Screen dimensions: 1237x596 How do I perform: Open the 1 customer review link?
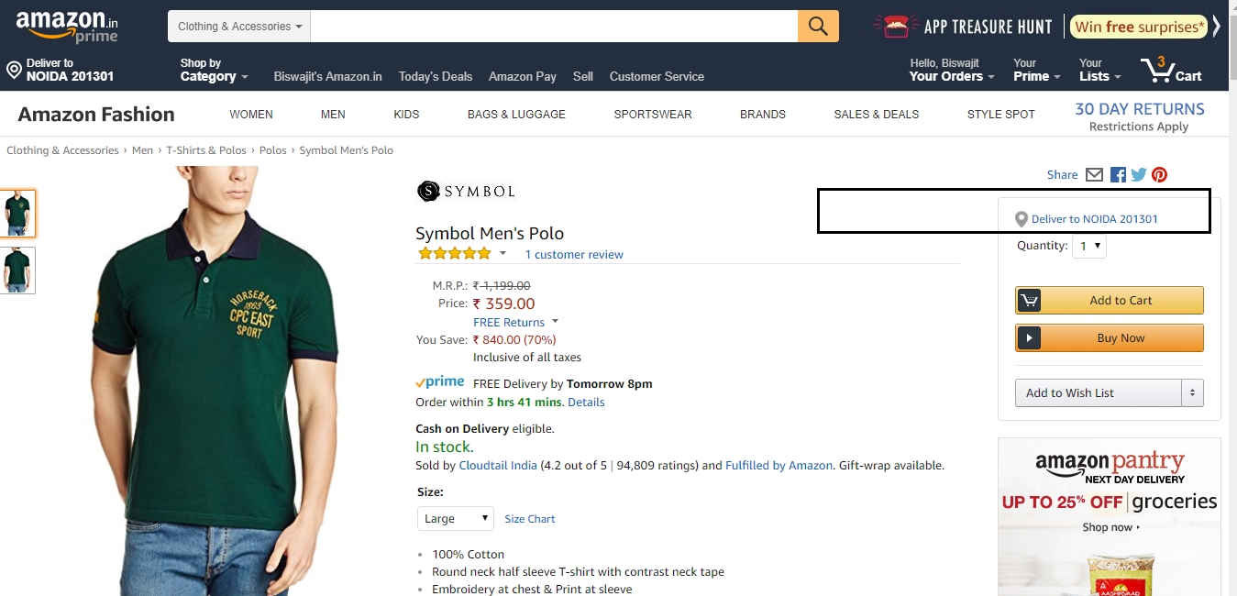tap(574, 255)
